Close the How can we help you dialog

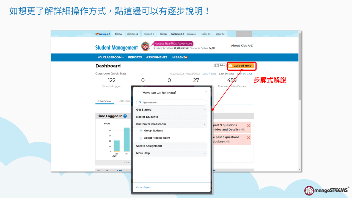(x=206, y=92)
